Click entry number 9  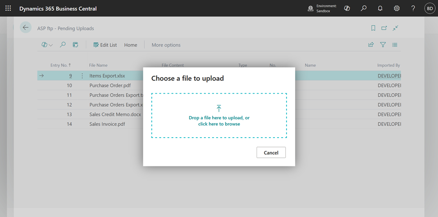tap(71, 76)
